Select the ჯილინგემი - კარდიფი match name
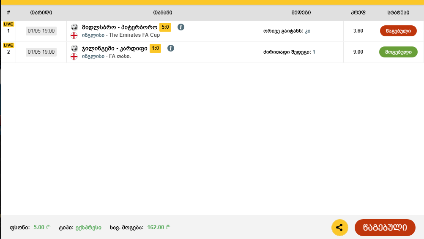 point(115,48)
